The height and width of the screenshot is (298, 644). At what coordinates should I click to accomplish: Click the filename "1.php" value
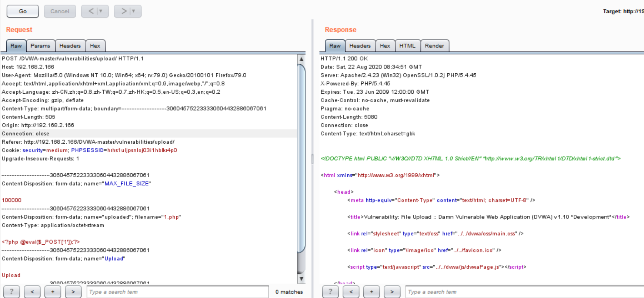(171, 217)
